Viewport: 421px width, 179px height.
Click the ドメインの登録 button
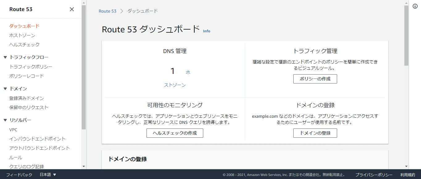click(x=315, y=133)
